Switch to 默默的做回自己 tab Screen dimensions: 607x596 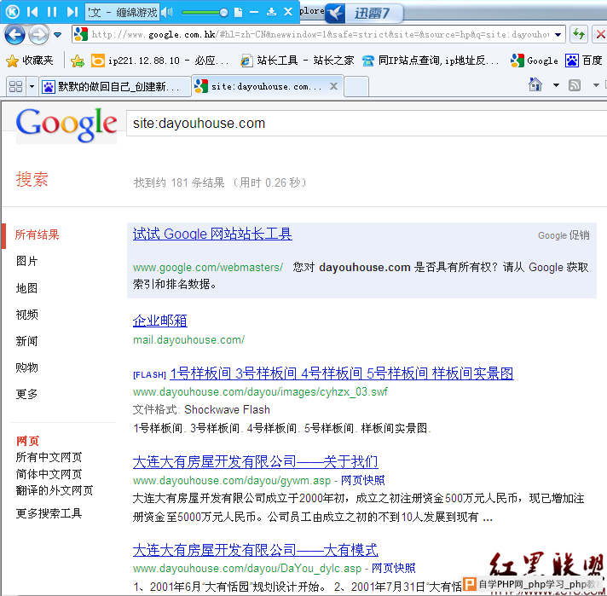114,86
